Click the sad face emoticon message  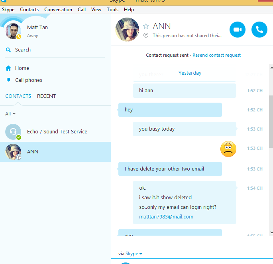coord(228,149)
